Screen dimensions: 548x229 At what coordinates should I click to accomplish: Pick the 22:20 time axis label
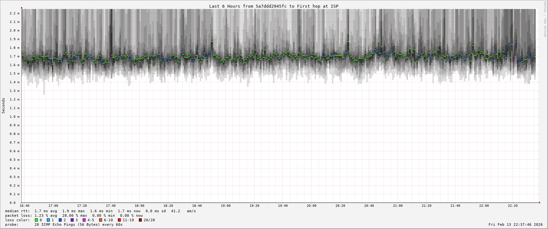pos(512,206)
